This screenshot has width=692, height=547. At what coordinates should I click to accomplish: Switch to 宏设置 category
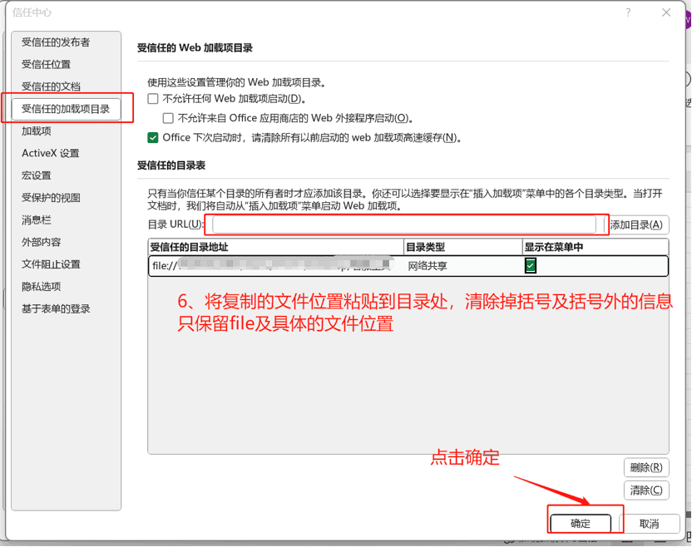tap(37, 175)
